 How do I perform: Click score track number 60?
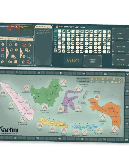82,139
